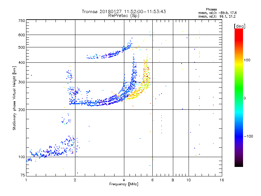Click the colorbar tick label '0'
The height and width of the screenshot is (196, 261).
tap(245, 98)
